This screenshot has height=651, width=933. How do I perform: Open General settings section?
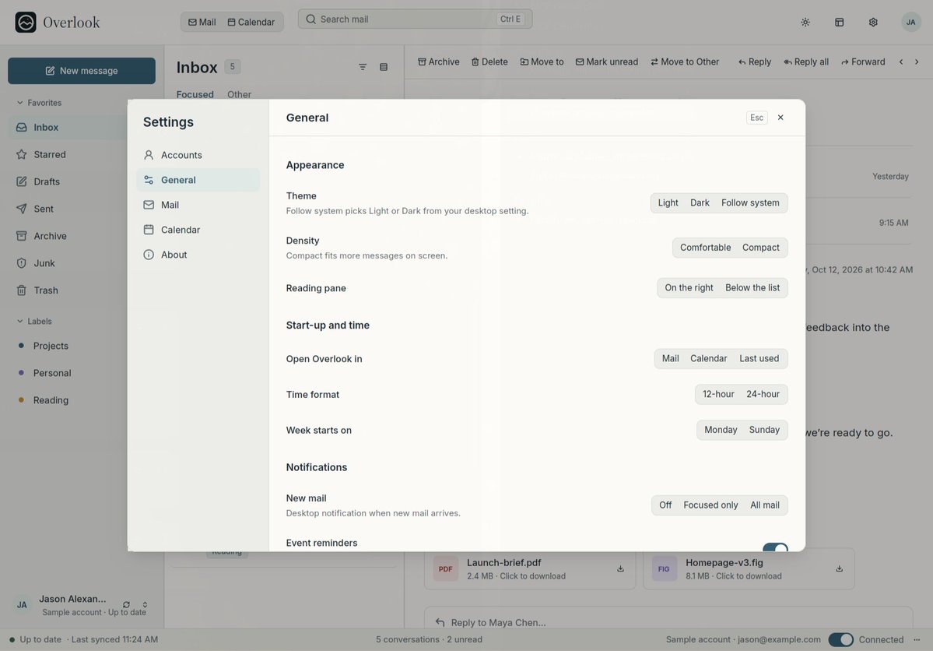pos(198,180)
